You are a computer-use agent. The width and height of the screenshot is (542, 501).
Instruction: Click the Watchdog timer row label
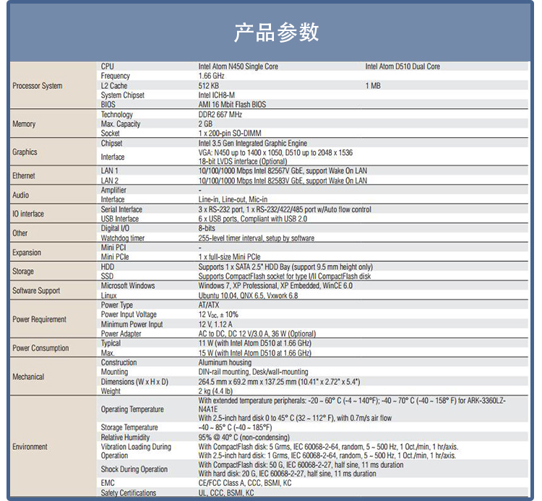click(123, 238)
